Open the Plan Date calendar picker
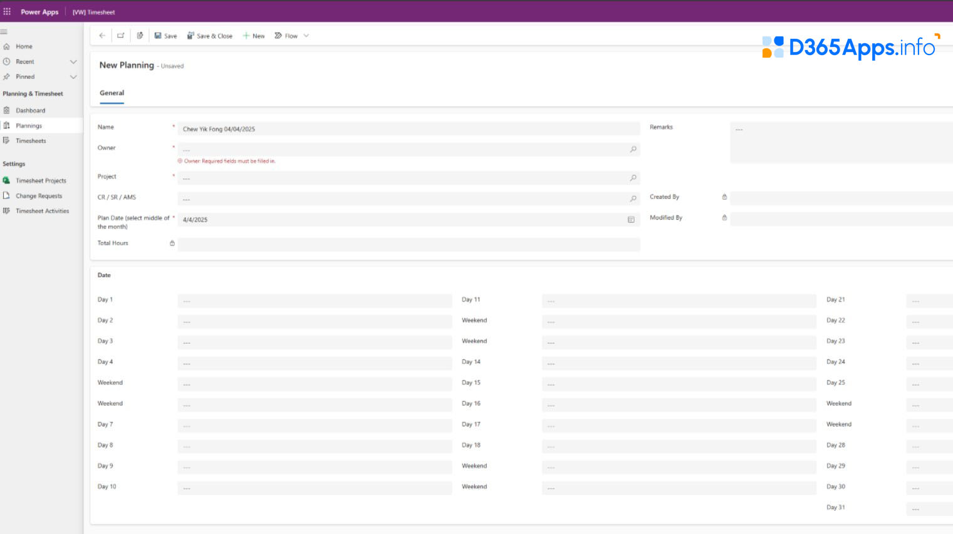Image resolution: width=953 pixels, height=534 pixels. tap(630, 220)
